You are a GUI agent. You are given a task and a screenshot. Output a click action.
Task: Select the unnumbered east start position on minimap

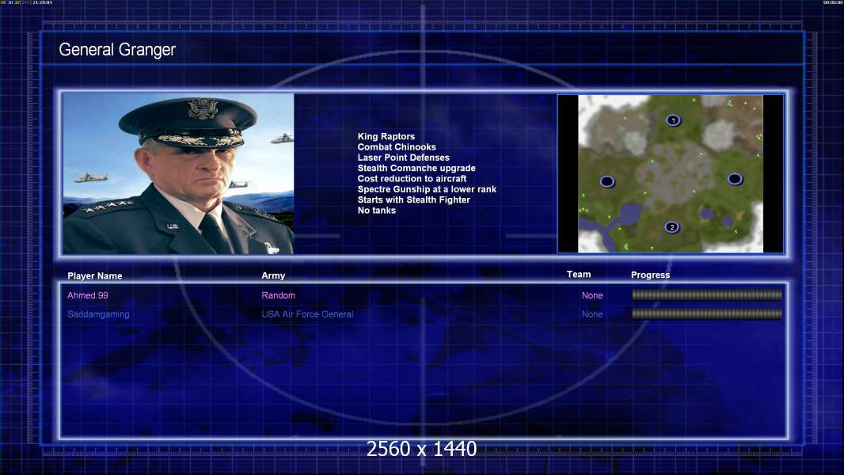[735, 179]
